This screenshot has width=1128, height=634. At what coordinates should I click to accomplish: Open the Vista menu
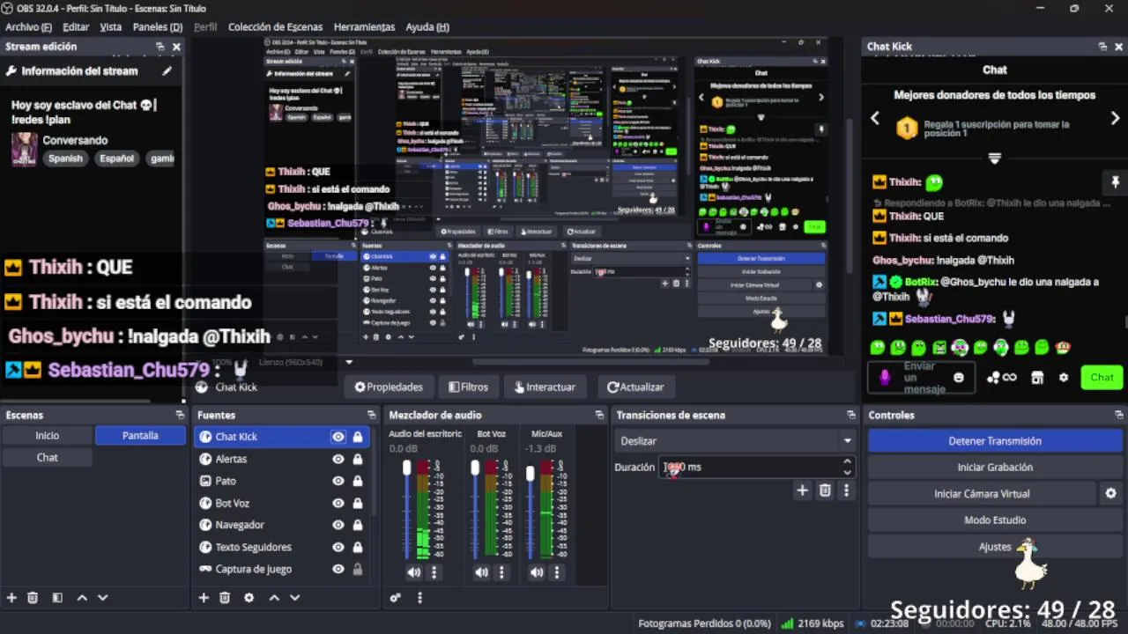111,27
